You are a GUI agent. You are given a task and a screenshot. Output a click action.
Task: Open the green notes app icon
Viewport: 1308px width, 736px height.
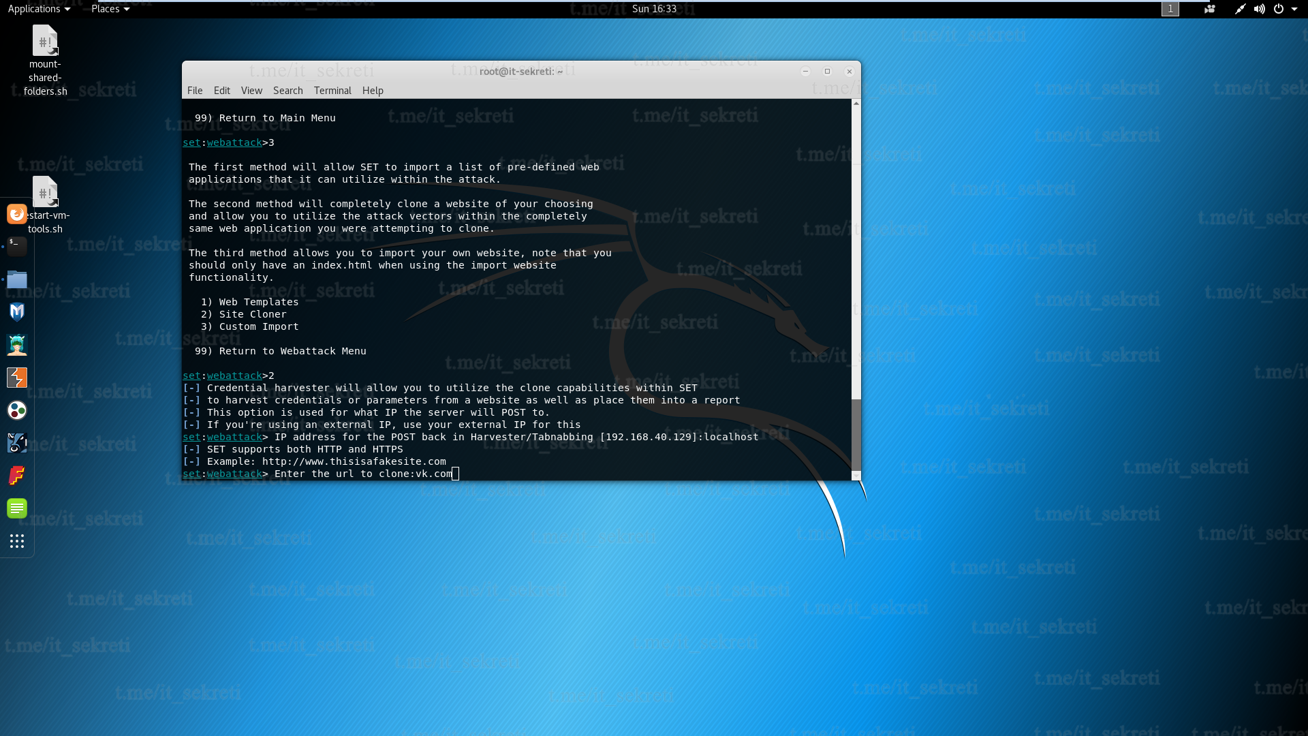17,508
